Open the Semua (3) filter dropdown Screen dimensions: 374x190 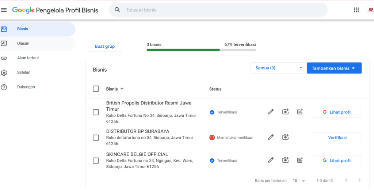pyautogui.click(x=278, y=68)
